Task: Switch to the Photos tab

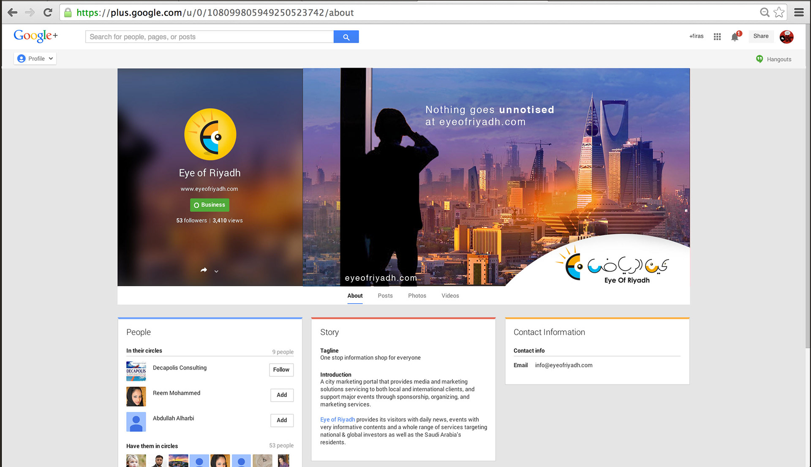Action: pos(417,296)
